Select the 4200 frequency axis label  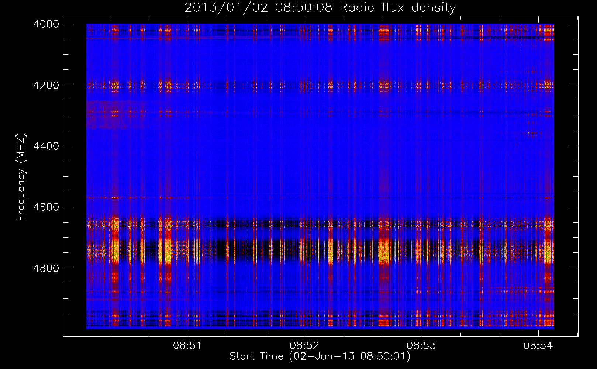tap(46, 85)
